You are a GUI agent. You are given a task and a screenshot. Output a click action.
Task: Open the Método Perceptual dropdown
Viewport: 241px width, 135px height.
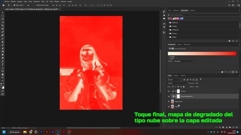[184, 61]
